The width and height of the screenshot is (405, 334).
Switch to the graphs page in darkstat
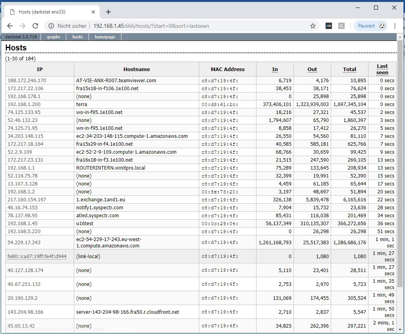pyautogui.click(x=53, y=37)
